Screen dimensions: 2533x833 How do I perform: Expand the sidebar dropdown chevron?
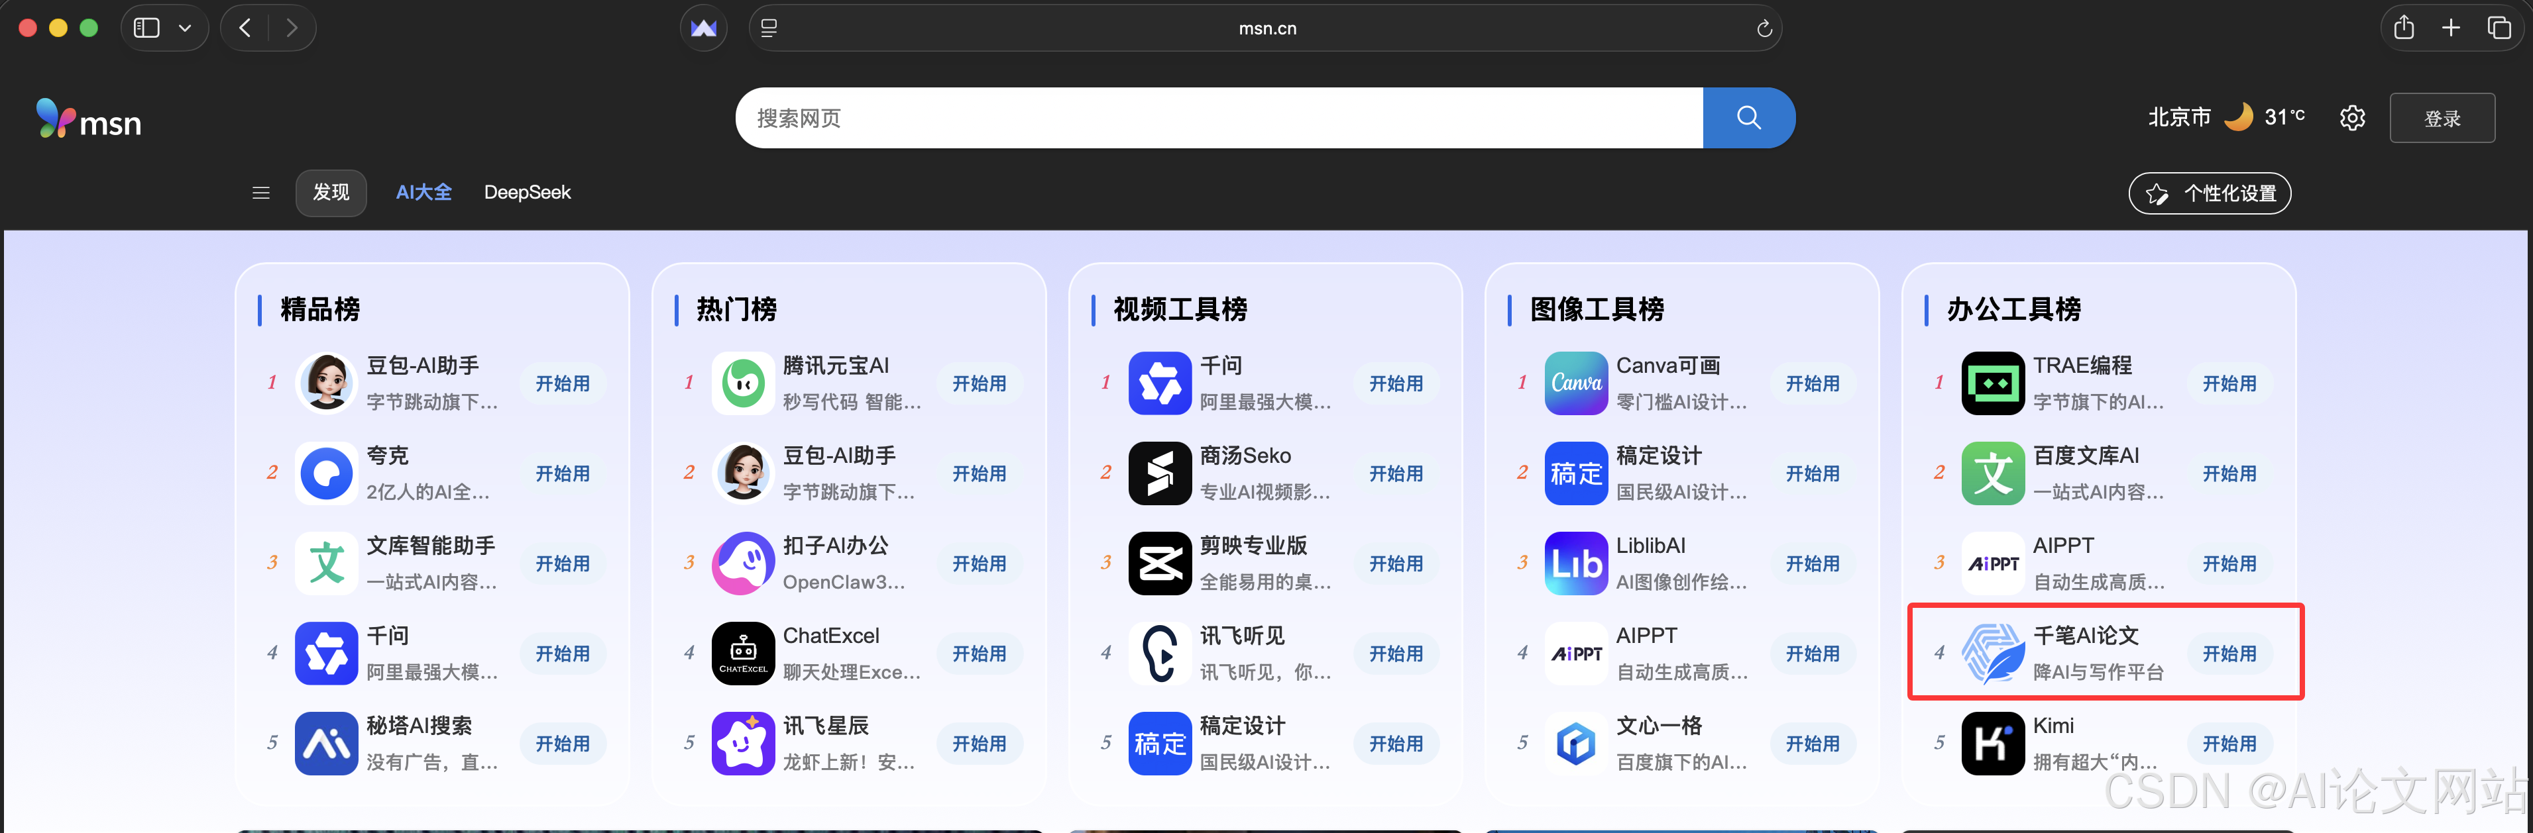(x=185, y=28)
